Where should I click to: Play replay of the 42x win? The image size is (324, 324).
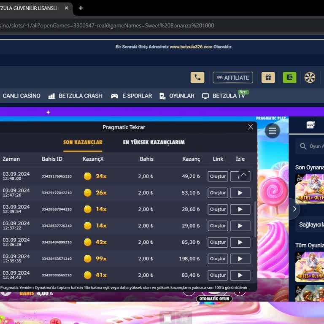(x=240, y=242)
